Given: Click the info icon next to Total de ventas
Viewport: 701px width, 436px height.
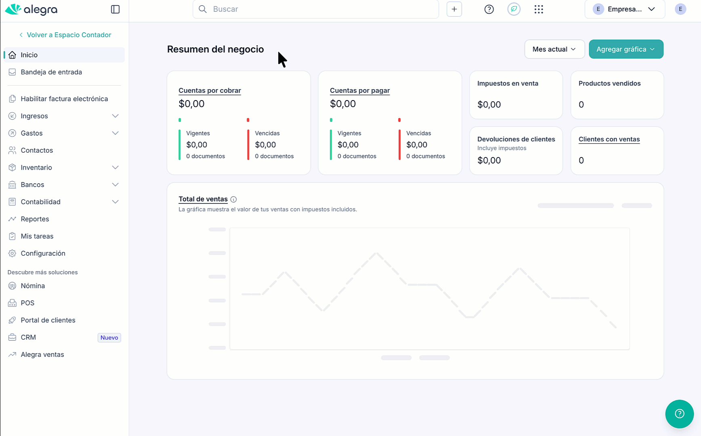Looking at the screenshot, I should point(234,199).
